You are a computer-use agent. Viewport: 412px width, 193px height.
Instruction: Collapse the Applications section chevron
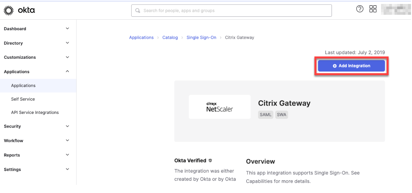[x=68, y=72]
